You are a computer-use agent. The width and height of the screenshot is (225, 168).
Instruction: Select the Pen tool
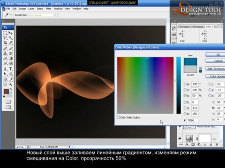tap(5, 69)
